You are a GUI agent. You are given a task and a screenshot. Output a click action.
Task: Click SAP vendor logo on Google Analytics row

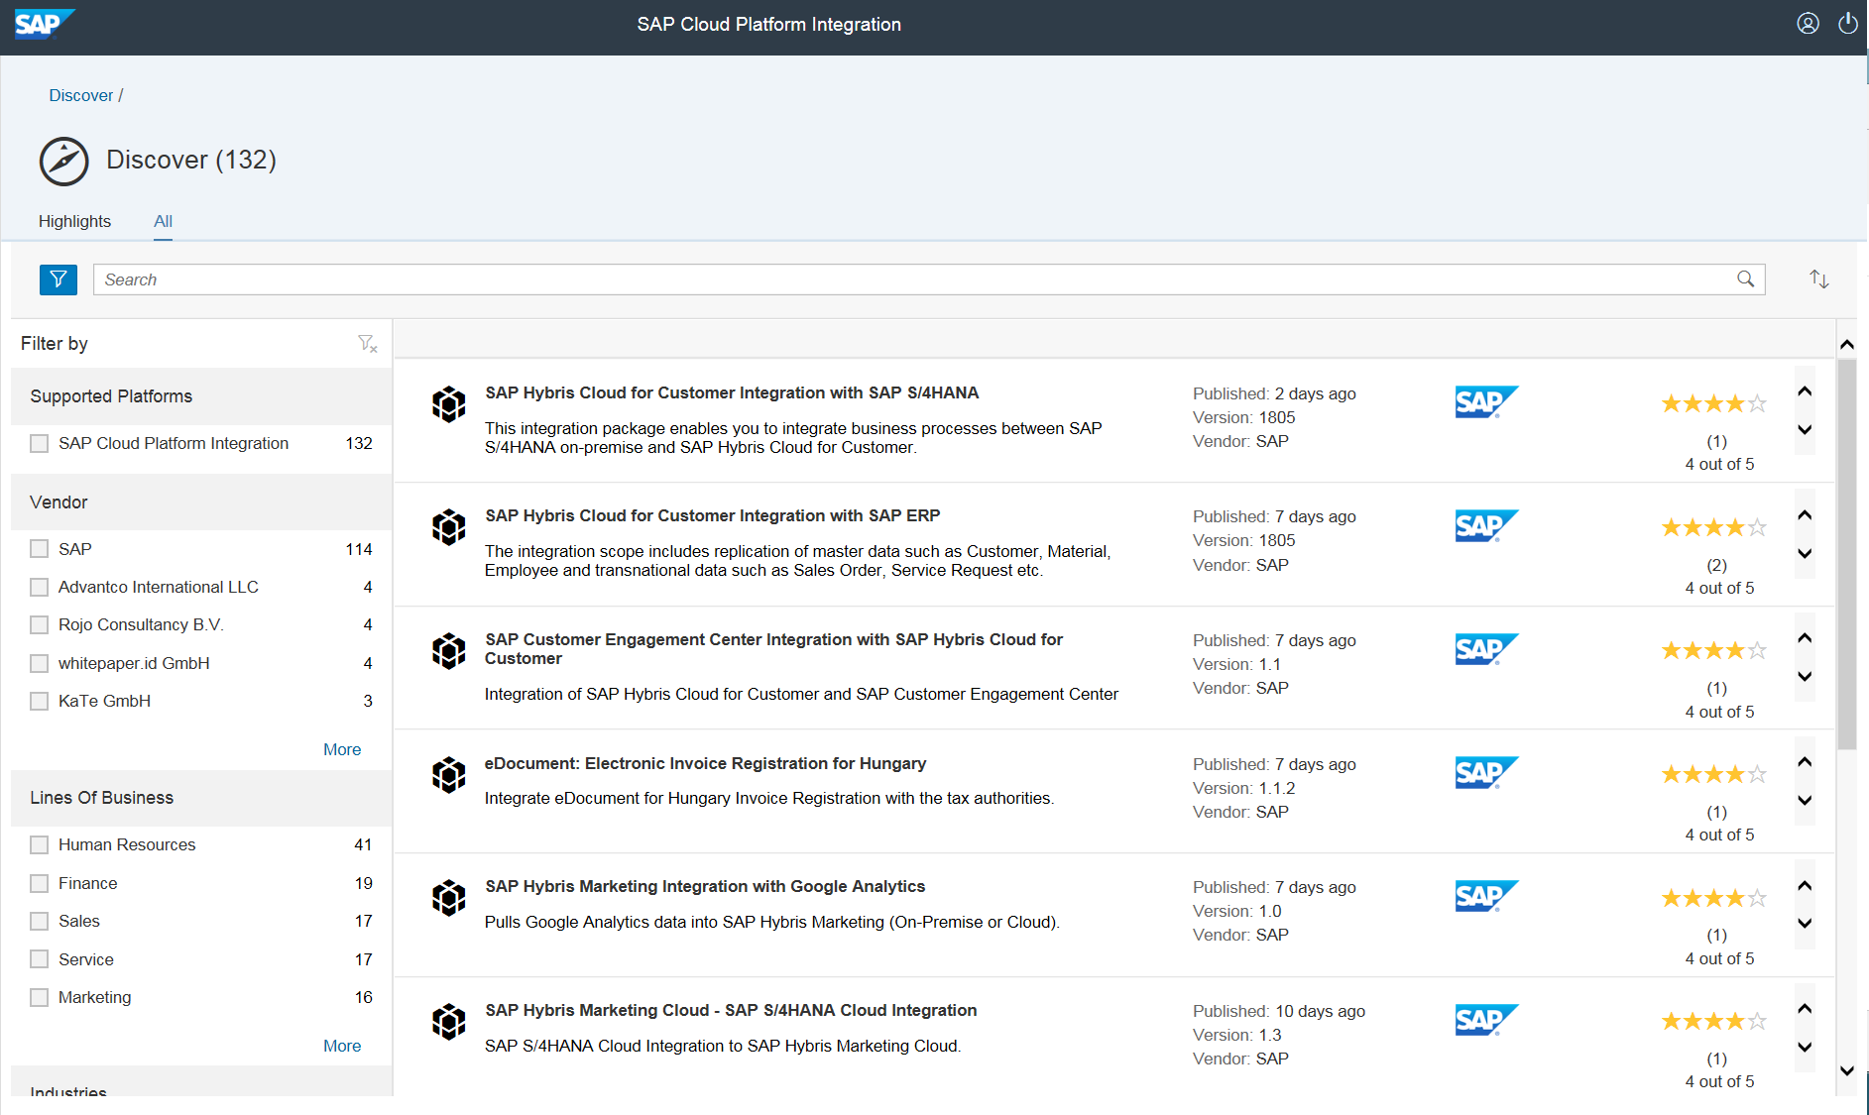pos(1486,896)
